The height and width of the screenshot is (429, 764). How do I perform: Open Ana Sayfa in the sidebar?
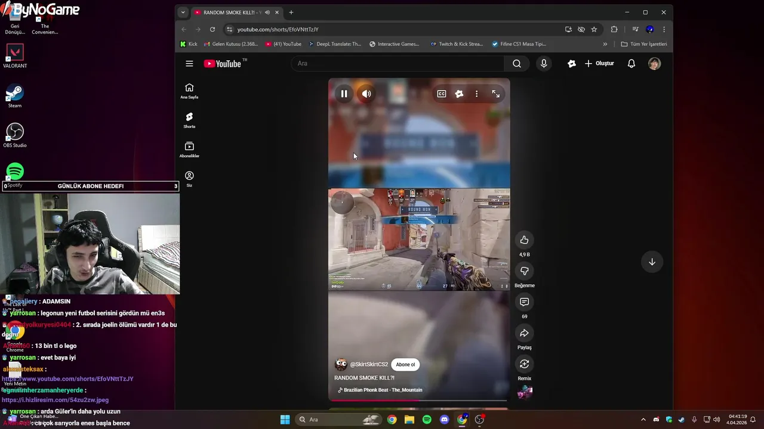(189, 91)
